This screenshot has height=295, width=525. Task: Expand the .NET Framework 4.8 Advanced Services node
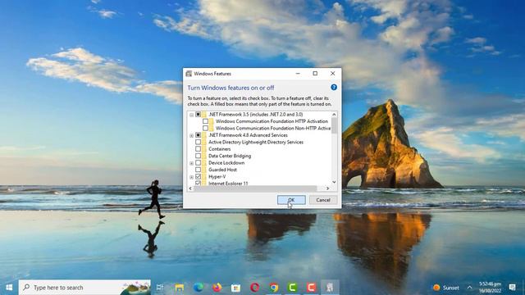pyautogui.click(x=191, y=135)
